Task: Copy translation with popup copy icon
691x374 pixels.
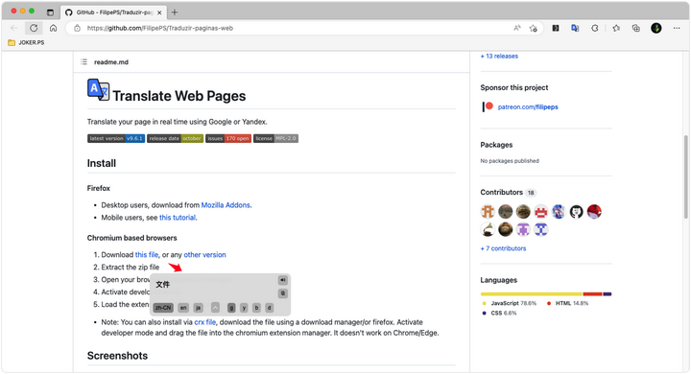Action: [x=283, y=293]
